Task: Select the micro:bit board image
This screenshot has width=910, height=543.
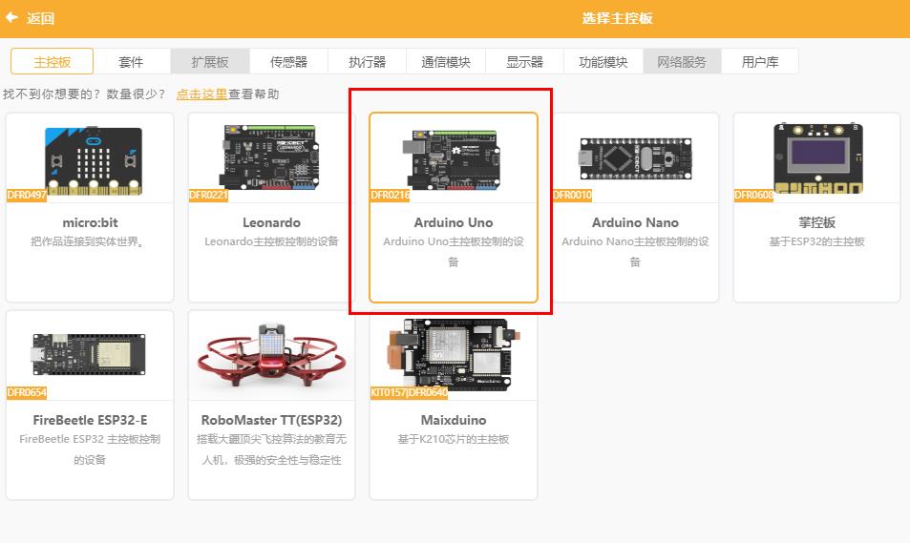Action: [93, 160]
